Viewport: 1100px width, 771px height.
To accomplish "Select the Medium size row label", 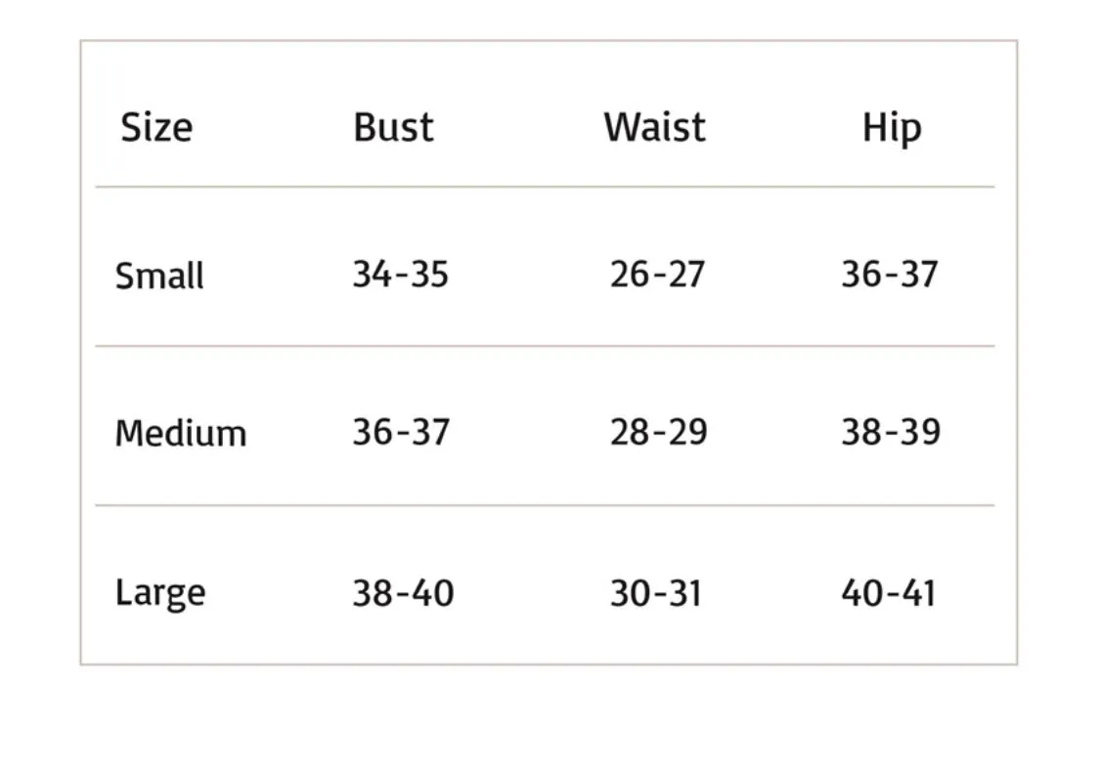I will [181, 433].
